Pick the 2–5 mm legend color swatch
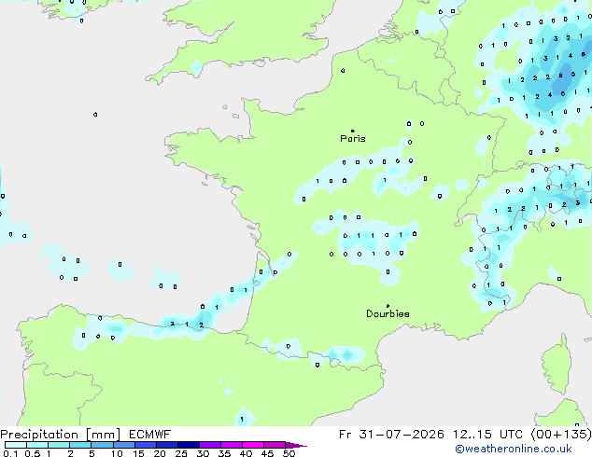This screenshot has height=457, width=592. 80,445
